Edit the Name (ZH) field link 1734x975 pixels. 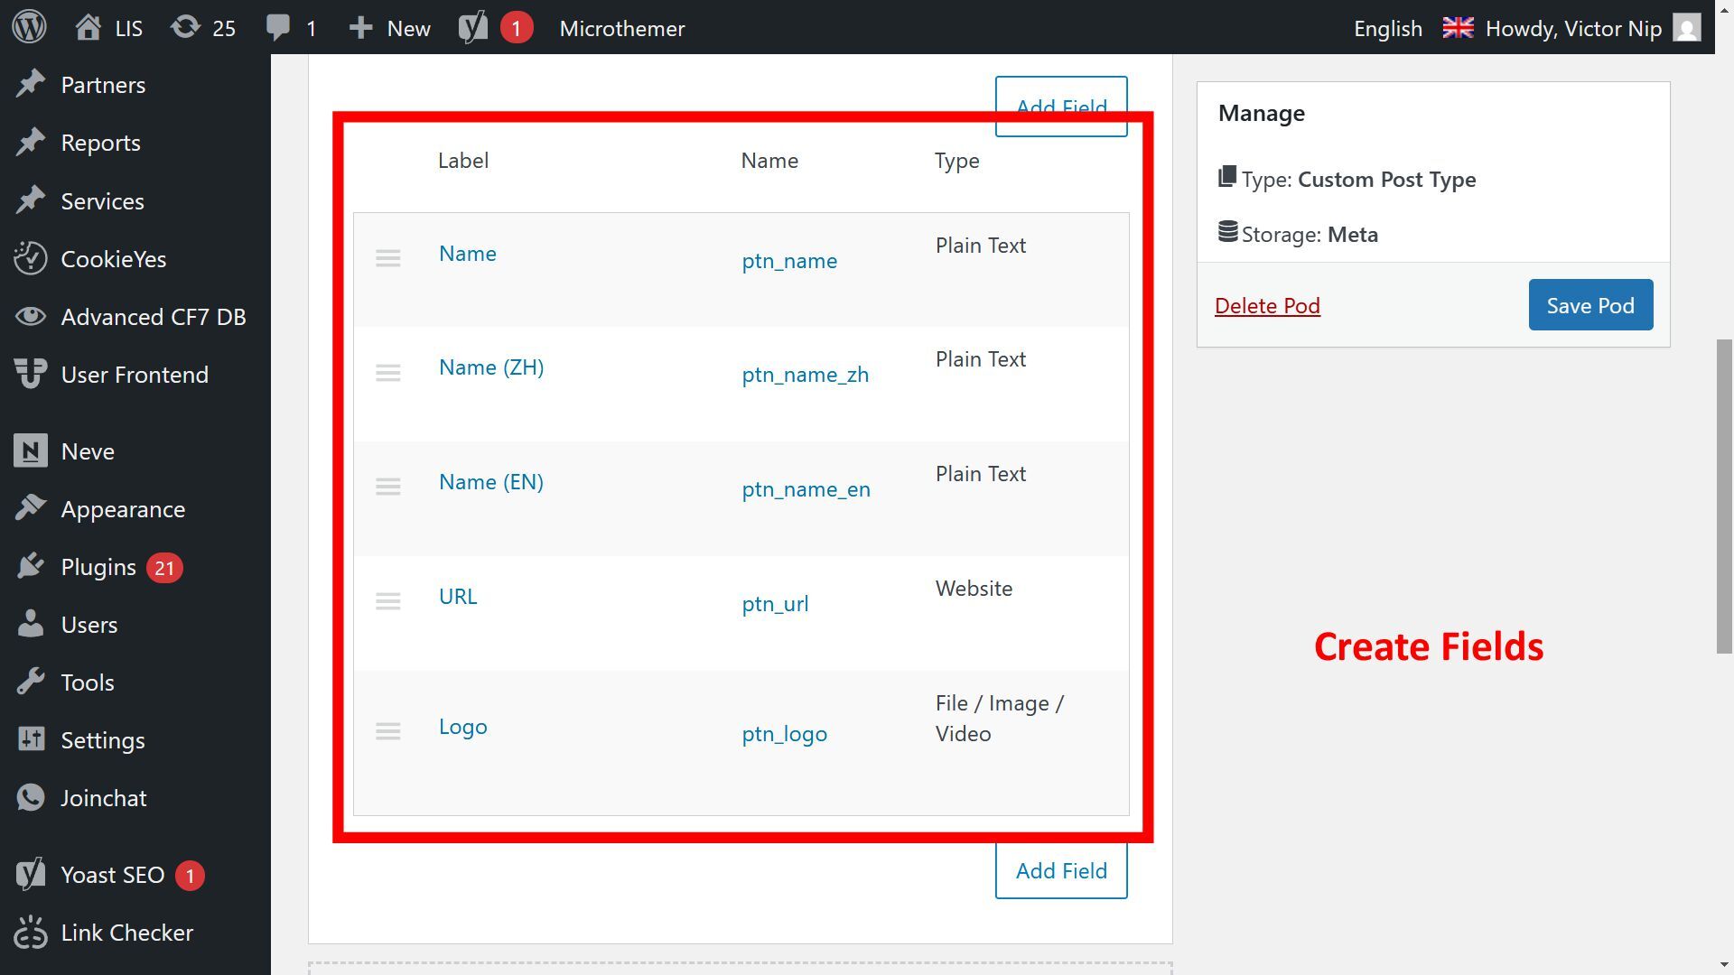pyautogui.click(x=491, y=367)
